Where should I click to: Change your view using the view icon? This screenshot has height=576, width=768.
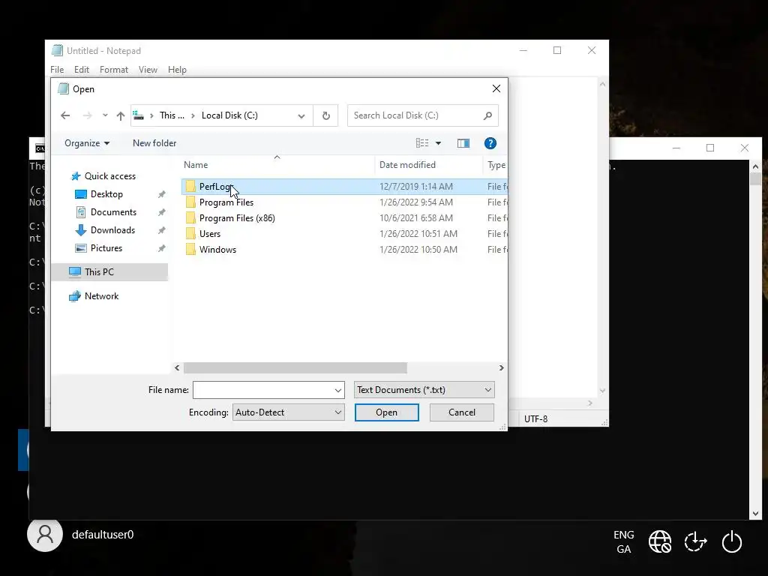point(422,143)
